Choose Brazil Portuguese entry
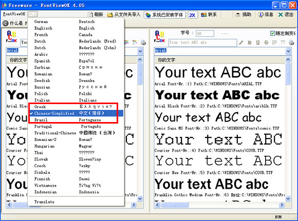The height and width of the screenshot is (221, 298). click(76, 120)
